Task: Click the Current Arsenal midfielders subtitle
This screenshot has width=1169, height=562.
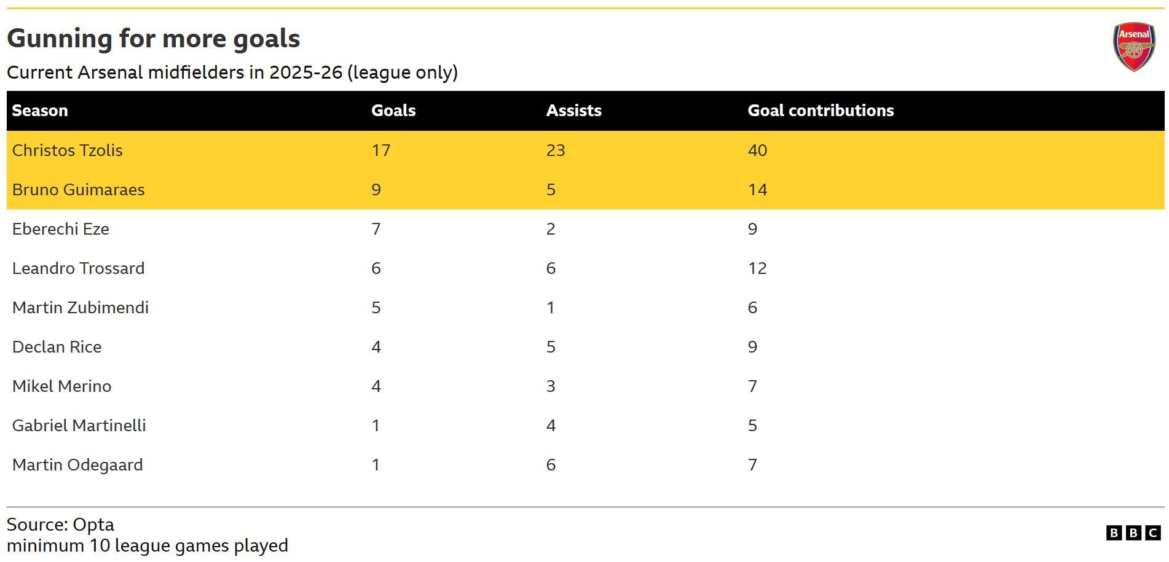Action: 232,72
